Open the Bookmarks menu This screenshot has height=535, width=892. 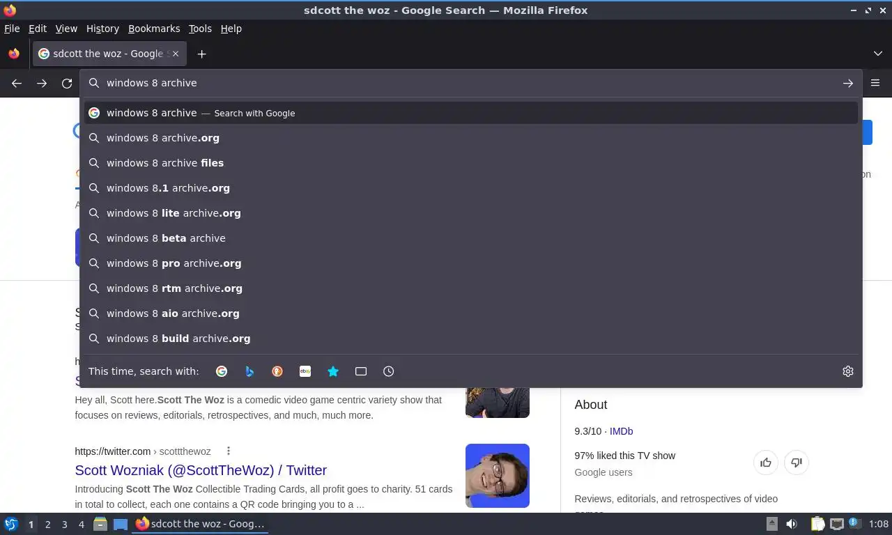154,29
